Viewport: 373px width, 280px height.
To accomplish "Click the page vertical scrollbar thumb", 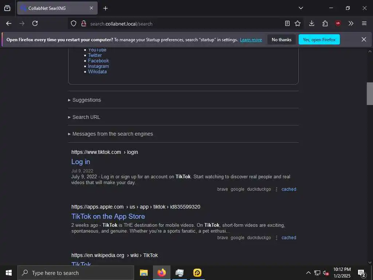I will click(370, 94).
